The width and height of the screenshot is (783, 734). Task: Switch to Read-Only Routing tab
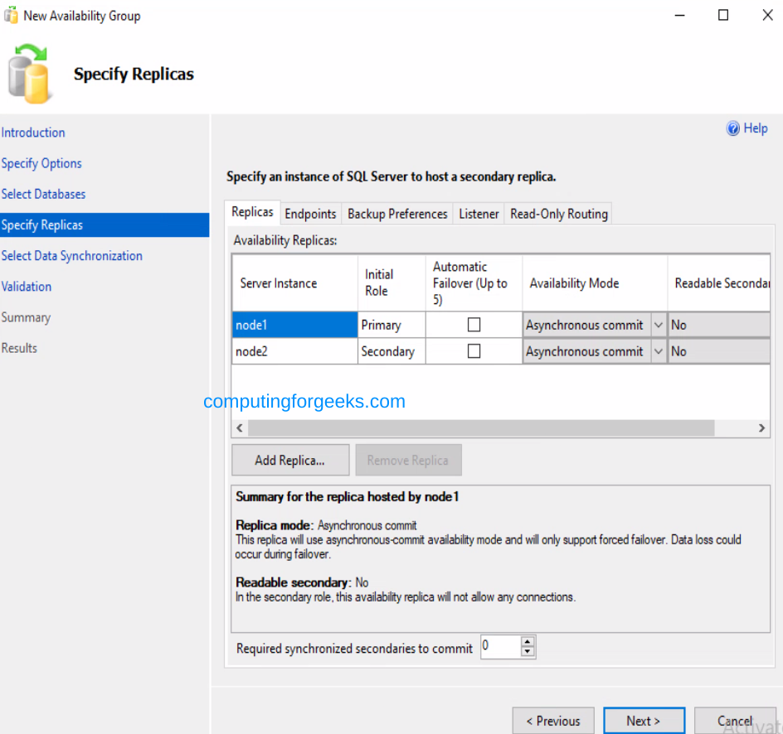(557, 213)
